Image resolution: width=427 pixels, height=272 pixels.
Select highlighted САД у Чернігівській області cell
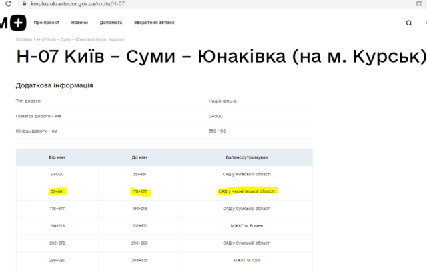246,191
